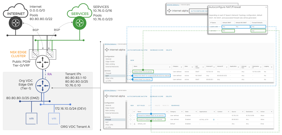Open External Networks in the Firewall panel sidebar

pyautogui.click(x=112, y=113)
